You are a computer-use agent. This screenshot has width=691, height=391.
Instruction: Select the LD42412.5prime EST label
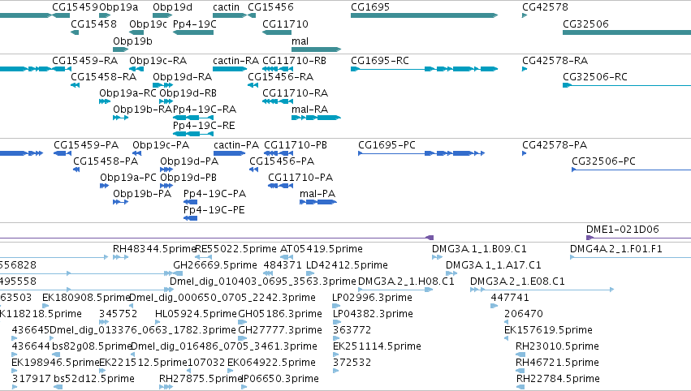tap(347, 265)
